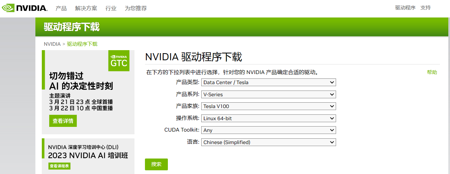450x174 pixels.
Task: Click the green 搜索 button
Action: tap(156, 164)
